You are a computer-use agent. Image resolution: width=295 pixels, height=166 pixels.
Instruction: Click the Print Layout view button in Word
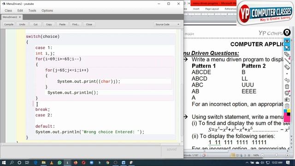(233, 155)
